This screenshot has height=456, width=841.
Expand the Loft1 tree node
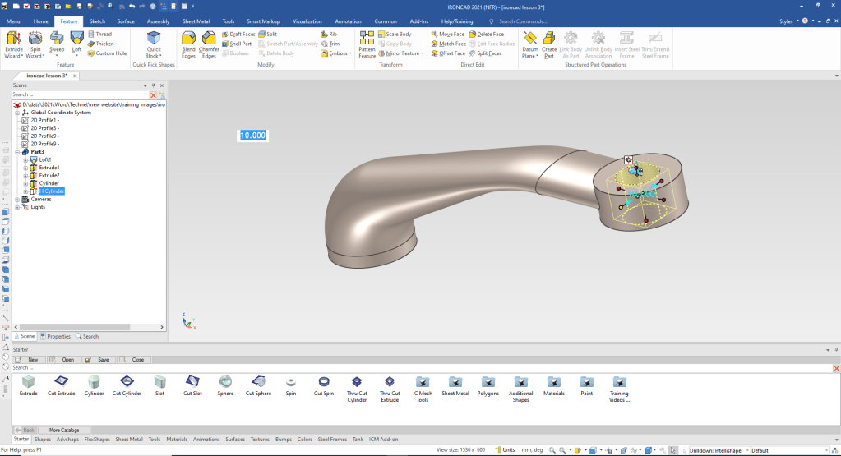[26, 160]
